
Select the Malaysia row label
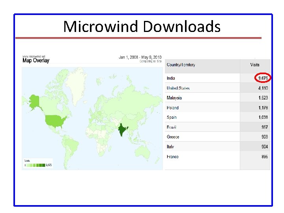174,98
